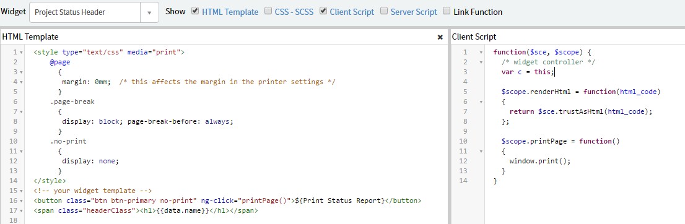Image resolution: width=685 pixels, height=224 pixels.
Task: Collapse the no-print fold at HTML line 11
Action: click(22, 151)
